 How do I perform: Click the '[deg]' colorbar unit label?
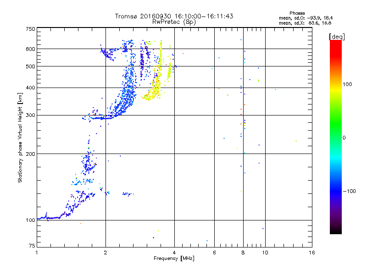coord(337,37)
